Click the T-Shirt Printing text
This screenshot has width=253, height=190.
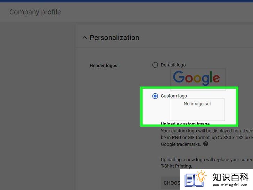176,166
